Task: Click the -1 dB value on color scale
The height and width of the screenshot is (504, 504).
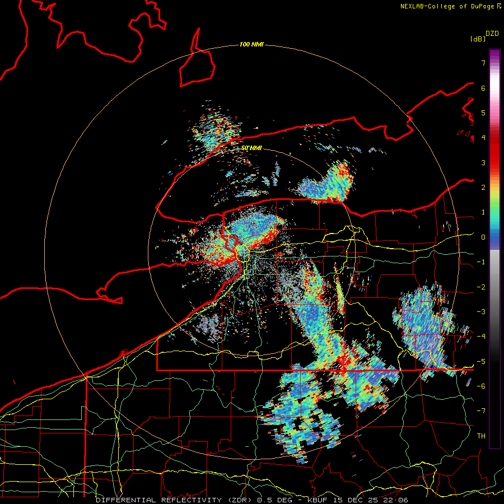Action: click(481, 262)
